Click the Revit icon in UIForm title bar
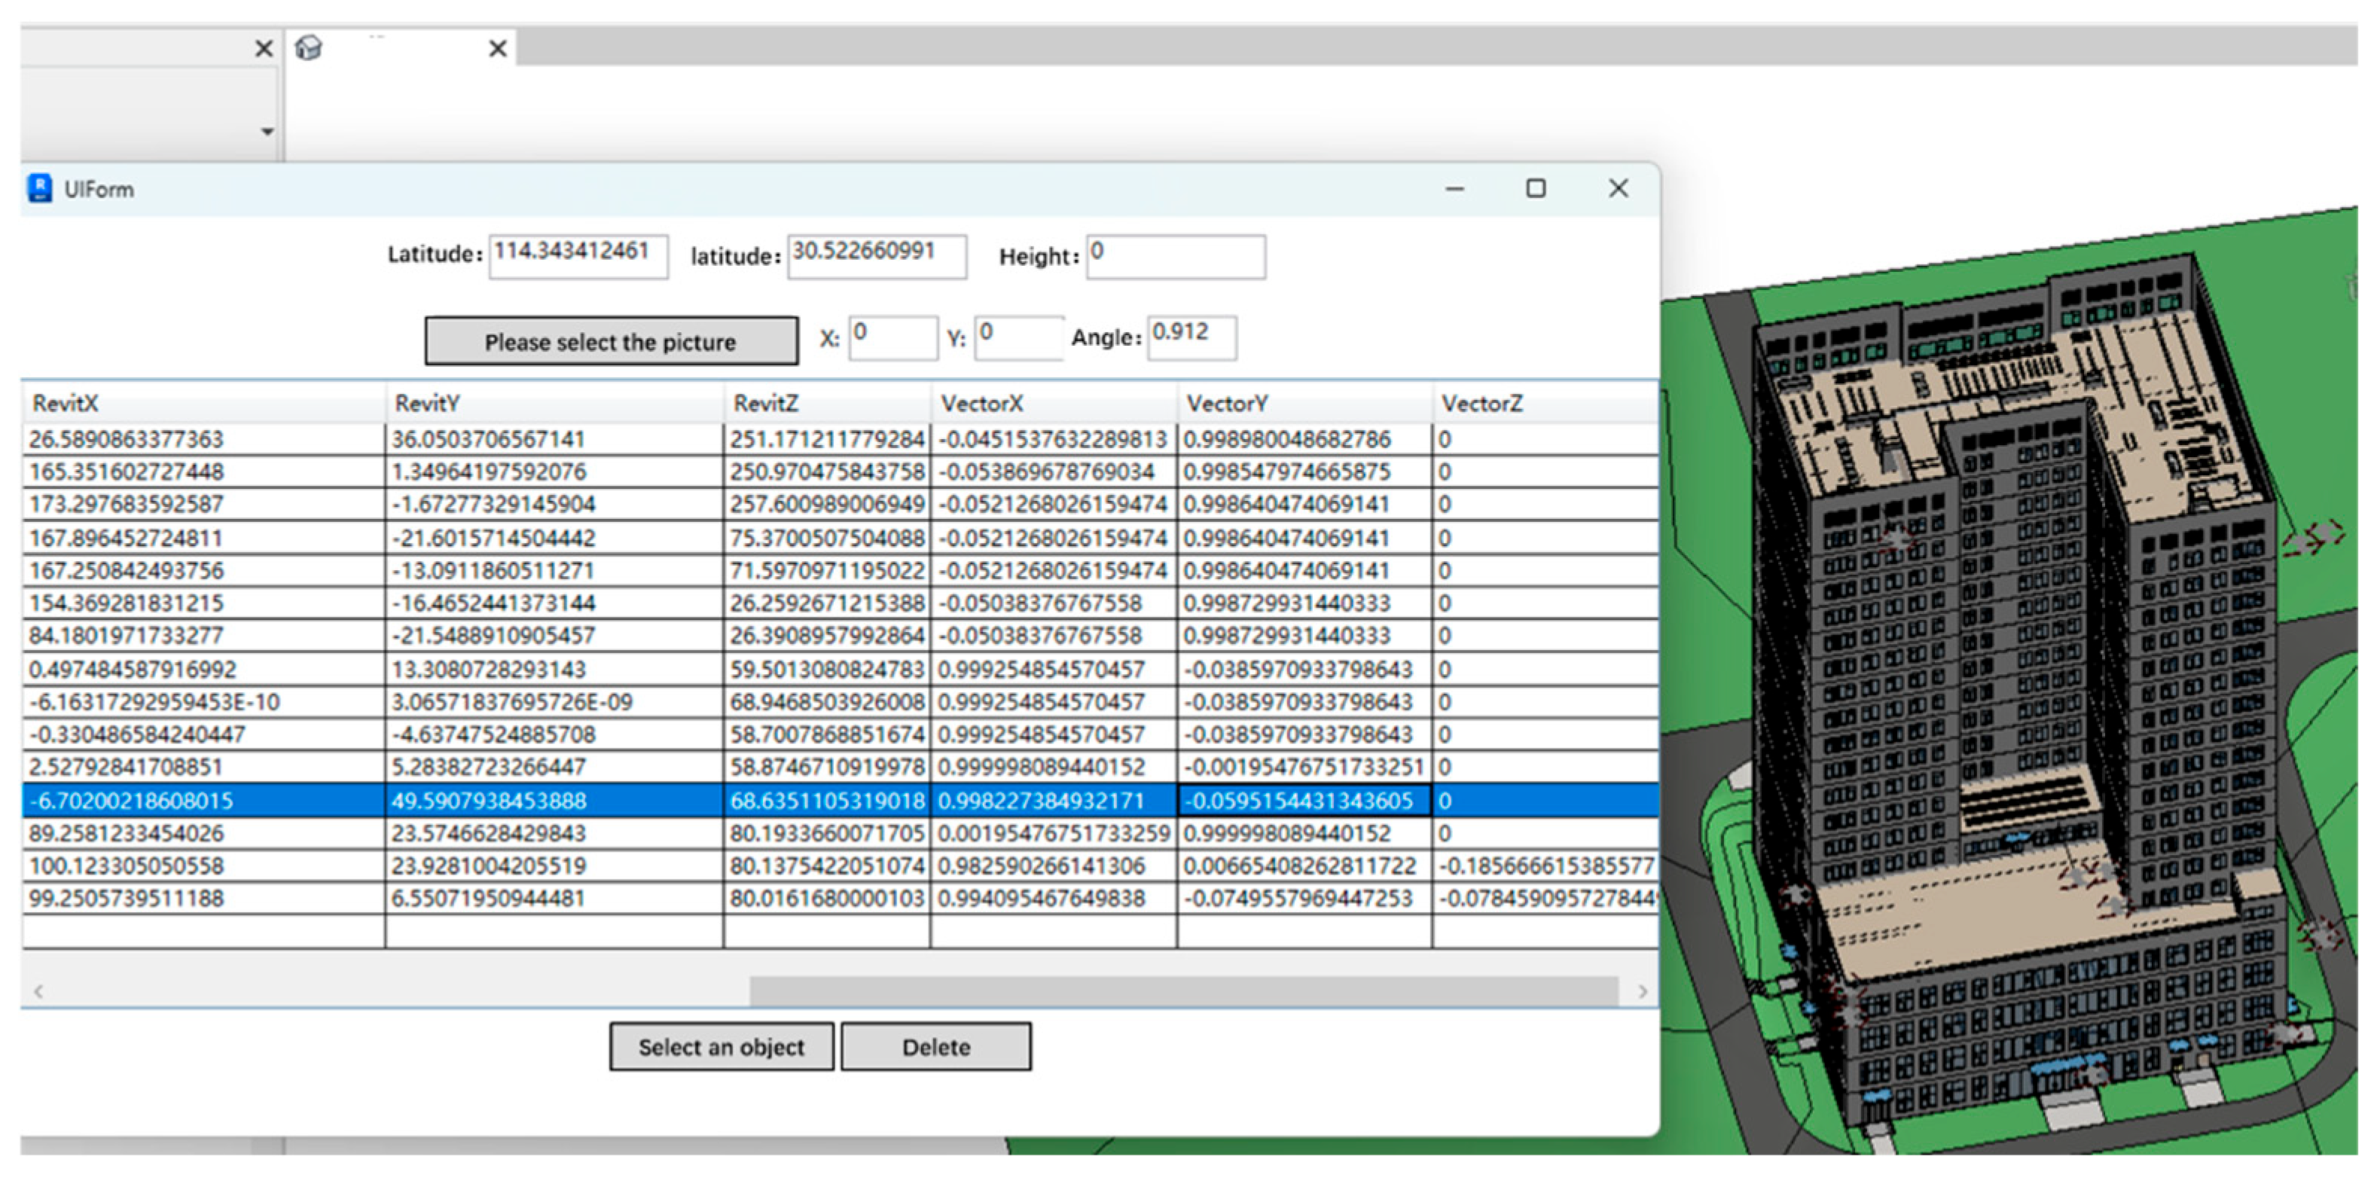The image size is (2377, 1181). [40, 188]
